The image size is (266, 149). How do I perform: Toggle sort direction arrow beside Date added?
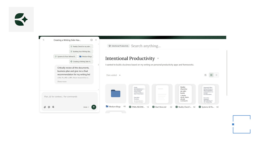[120, 75]
